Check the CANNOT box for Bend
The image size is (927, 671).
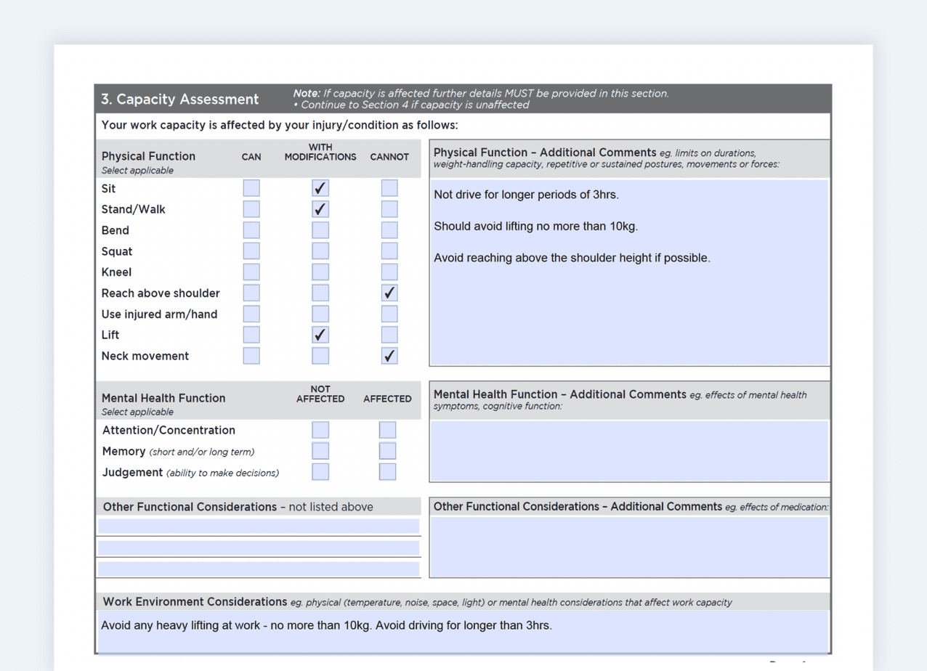tap(389, 229)
